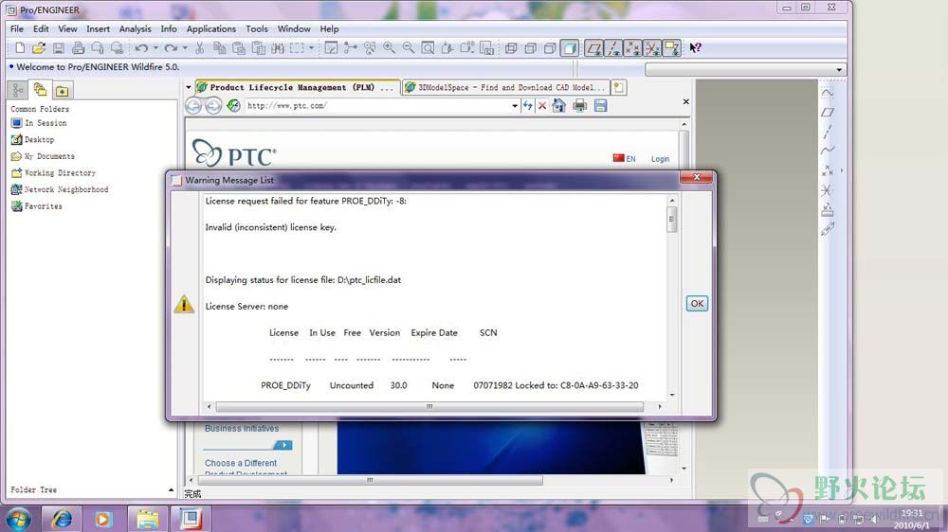Viewport: 948px width, 532px height.
Task: Select the In Session folder
Action: (x=39, y=123)
